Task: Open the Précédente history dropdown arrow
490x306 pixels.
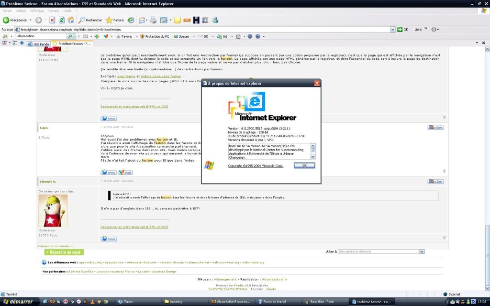Action: [30, 20]
